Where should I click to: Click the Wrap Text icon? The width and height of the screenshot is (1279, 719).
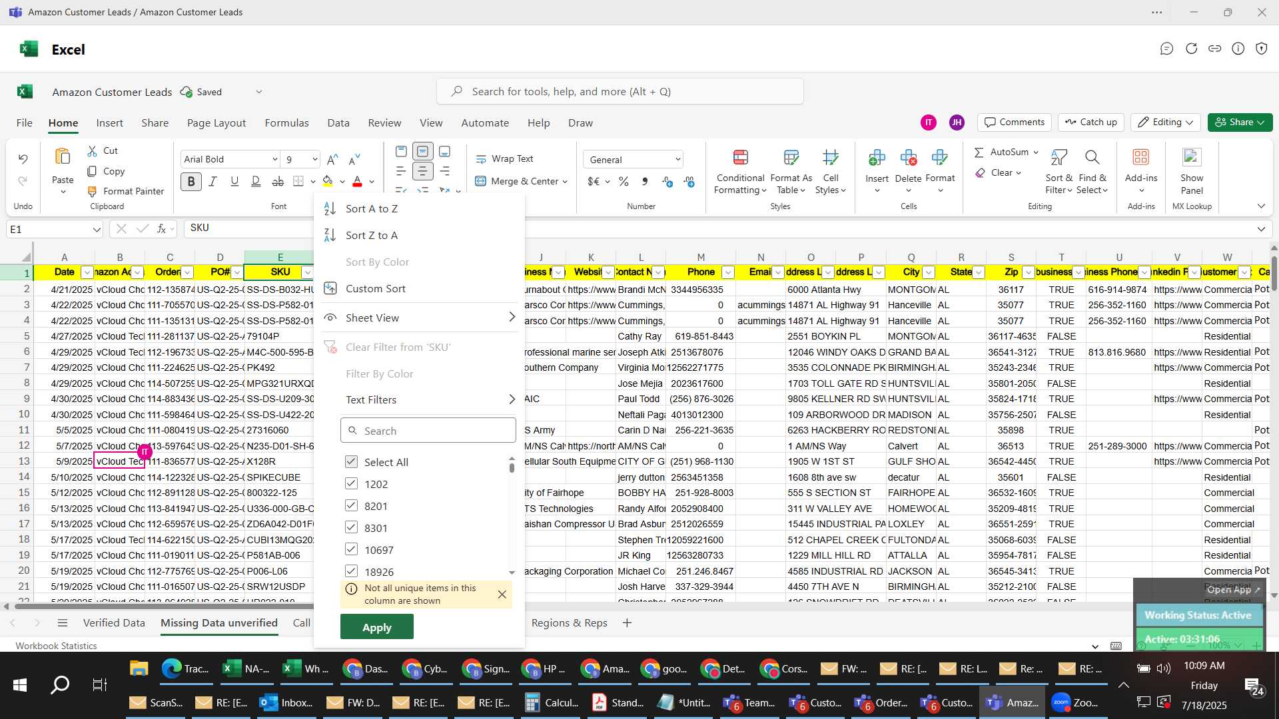pos(481,159)
